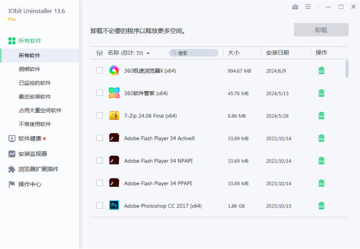360x249 pixels.
Task: Delete Adobe Photoshop CC 2017 via trash icon
Action: click(321, 206)
